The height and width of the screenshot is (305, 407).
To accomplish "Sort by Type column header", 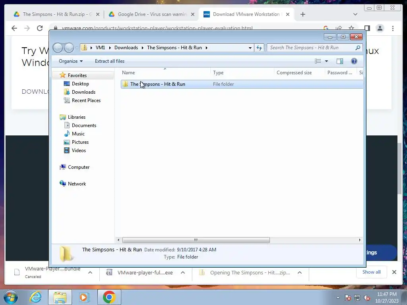I will [242, 73].
